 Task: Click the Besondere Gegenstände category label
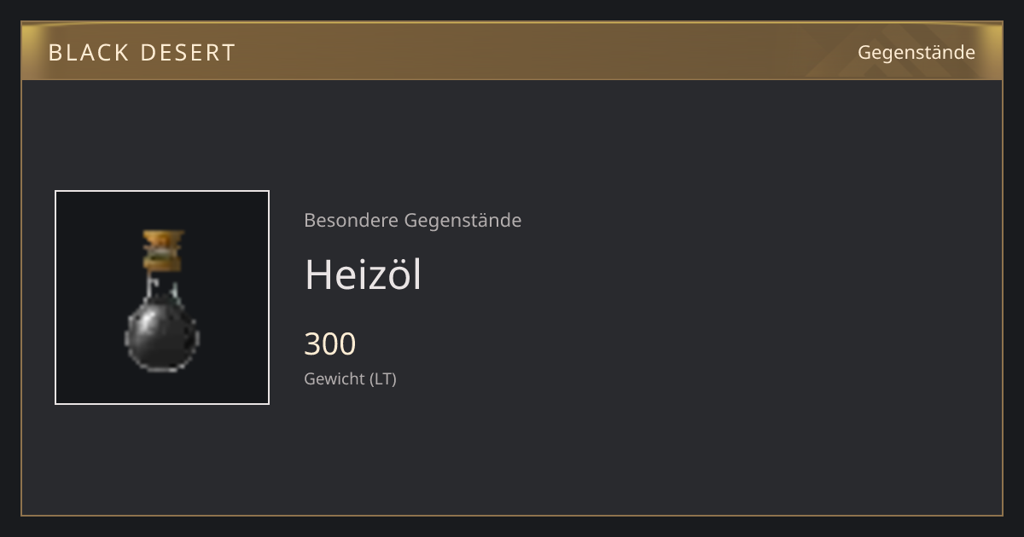[413, 220]
